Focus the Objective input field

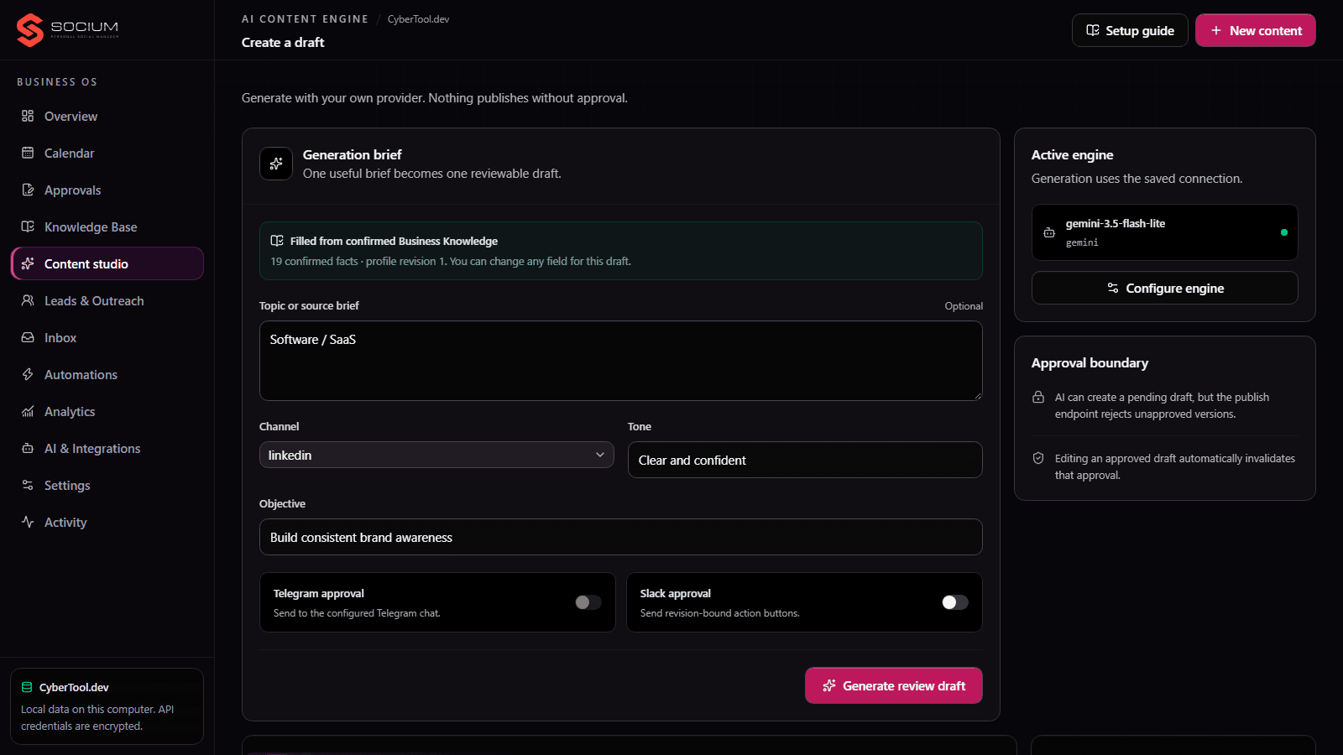621,537
